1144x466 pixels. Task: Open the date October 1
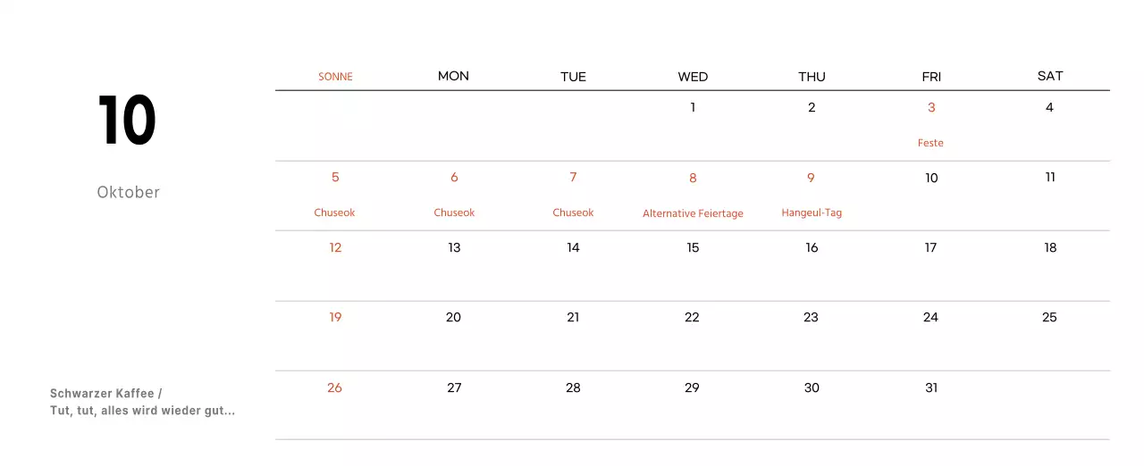(x=693, y=108)
